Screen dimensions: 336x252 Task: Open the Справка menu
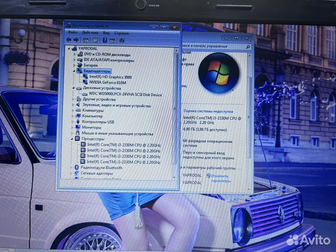pyautogui.click(x=121, y=33)
